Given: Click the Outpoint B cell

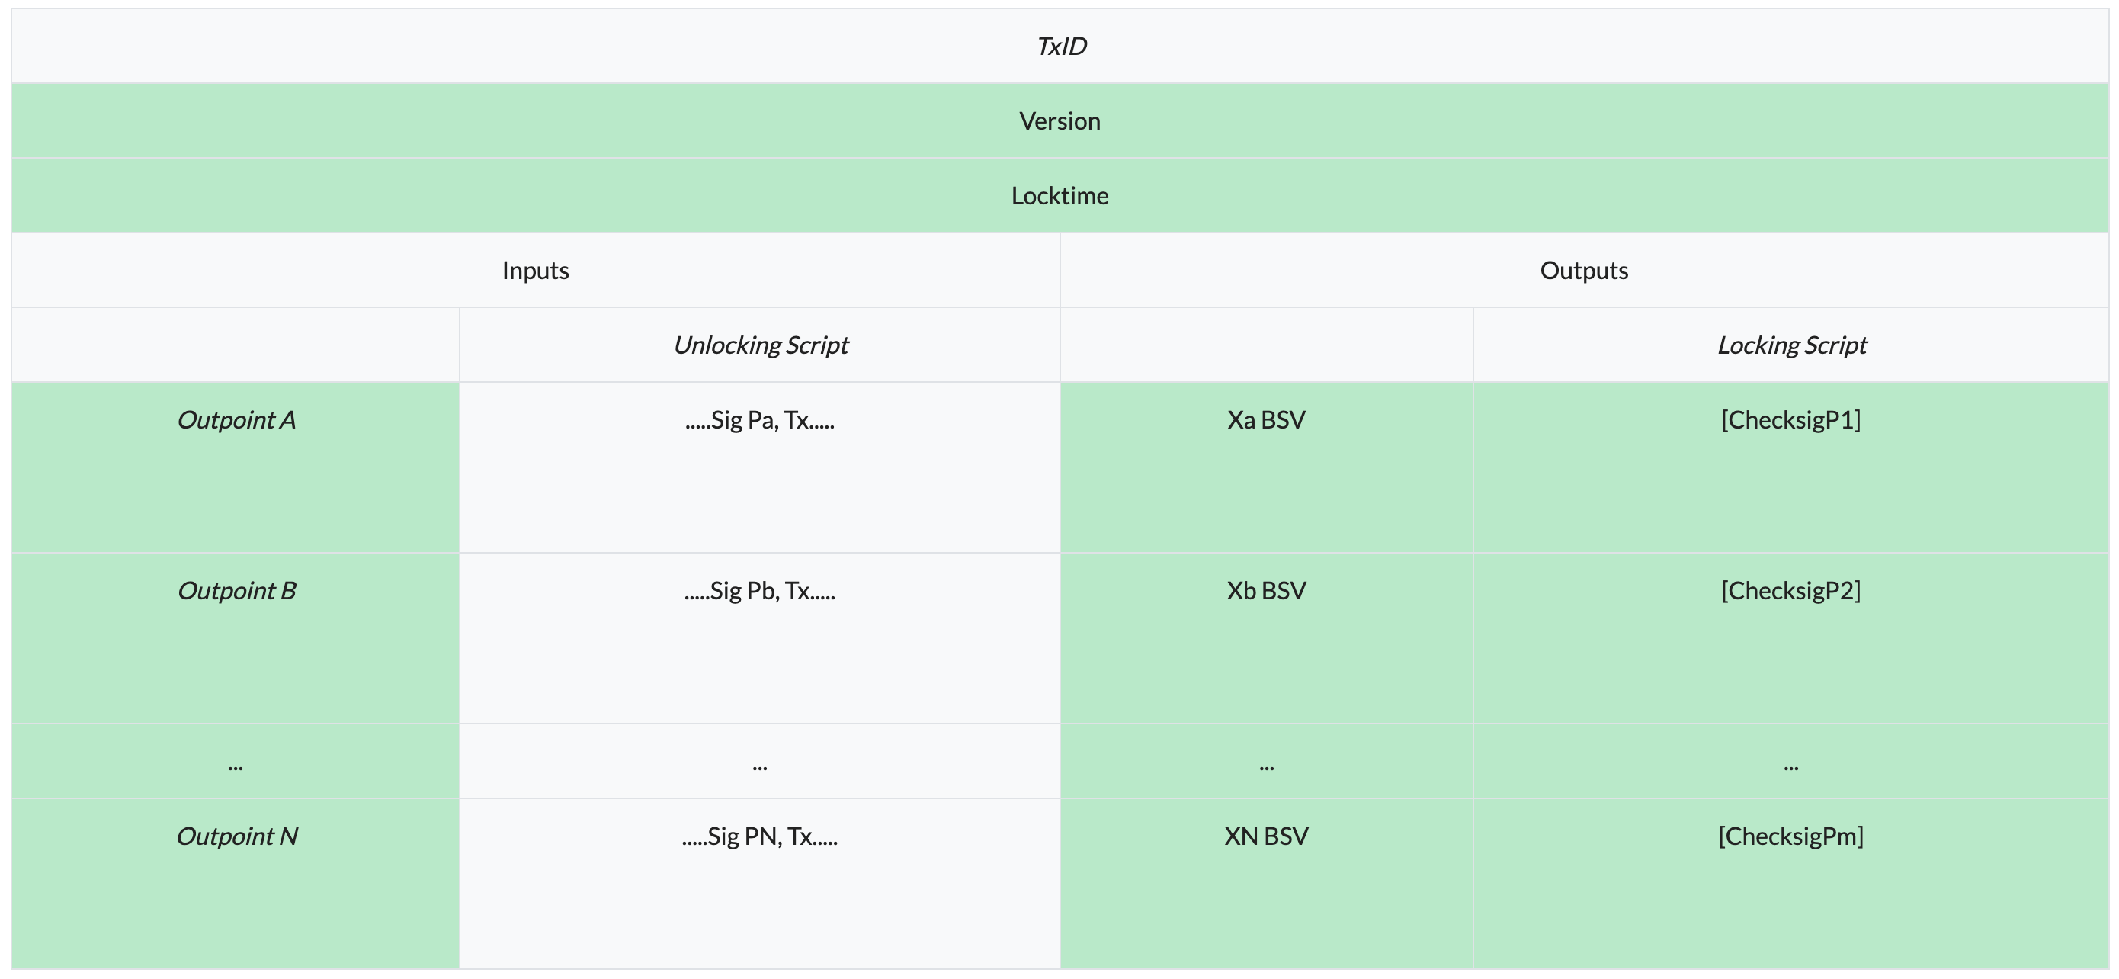Looking at the screenshot, I should pyautogui.click(x=236, y=591).
